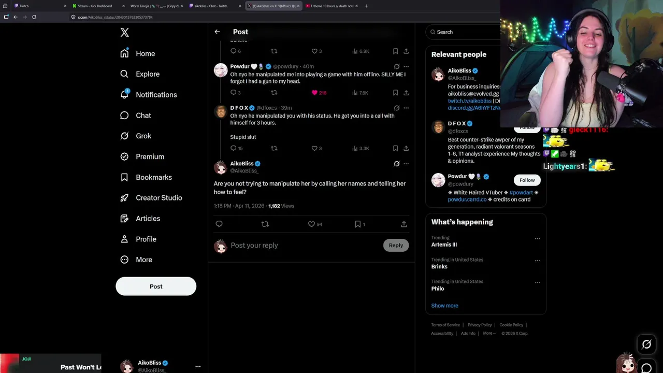This screenshot has width=663, height=373.
Task: Open Premium from the sidebar
Action: (x=142, y=156)
